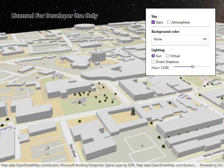224x168 pixels.
Task: Click the Licensed For Developer Use Only watermark
Action: 54,16
